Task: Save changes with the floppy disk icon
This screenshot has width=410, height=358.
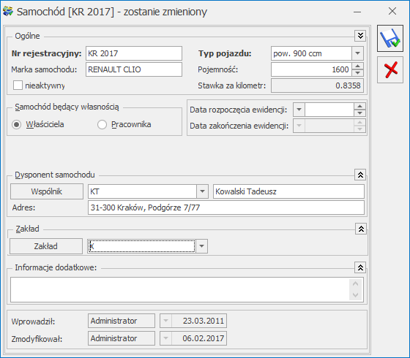Action: pyautogui.click(x=389, y=39)
